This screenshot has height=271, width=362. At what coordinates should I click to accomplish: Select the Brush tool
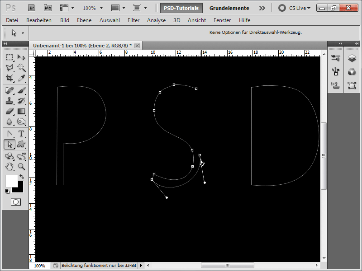pyautogui.click(x=21, y=90)
